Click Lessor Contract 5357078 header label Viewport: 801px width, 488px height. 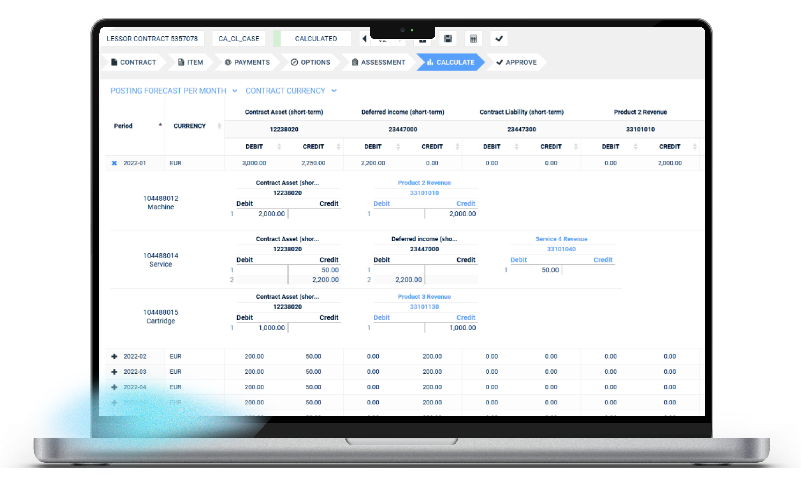click(152, 39)
